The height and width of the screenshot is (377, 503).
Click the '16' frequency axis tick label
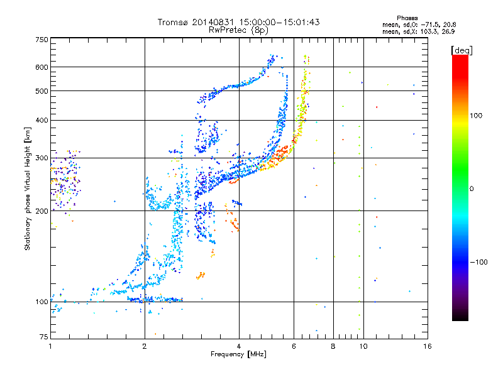point(428,346)
